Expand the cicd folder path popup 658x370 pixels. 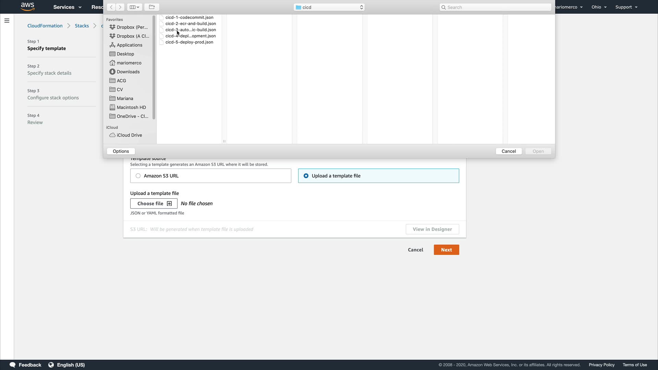pos(329,7)
